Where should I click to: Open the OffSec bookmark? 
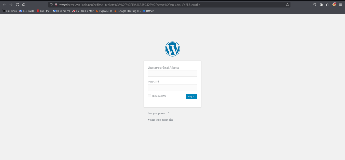pyautogui.click(x=148, y=11)
